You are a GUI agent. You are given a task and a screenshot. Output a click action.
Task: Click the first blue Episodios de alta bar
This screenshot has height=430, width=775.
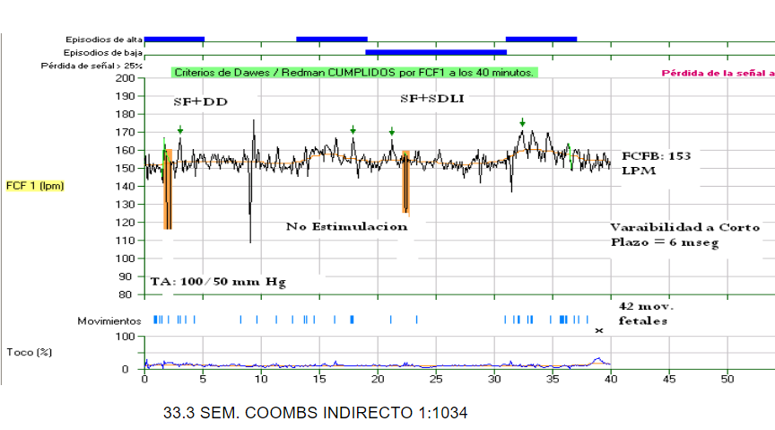pyautogui.click(x=174, y=39)
